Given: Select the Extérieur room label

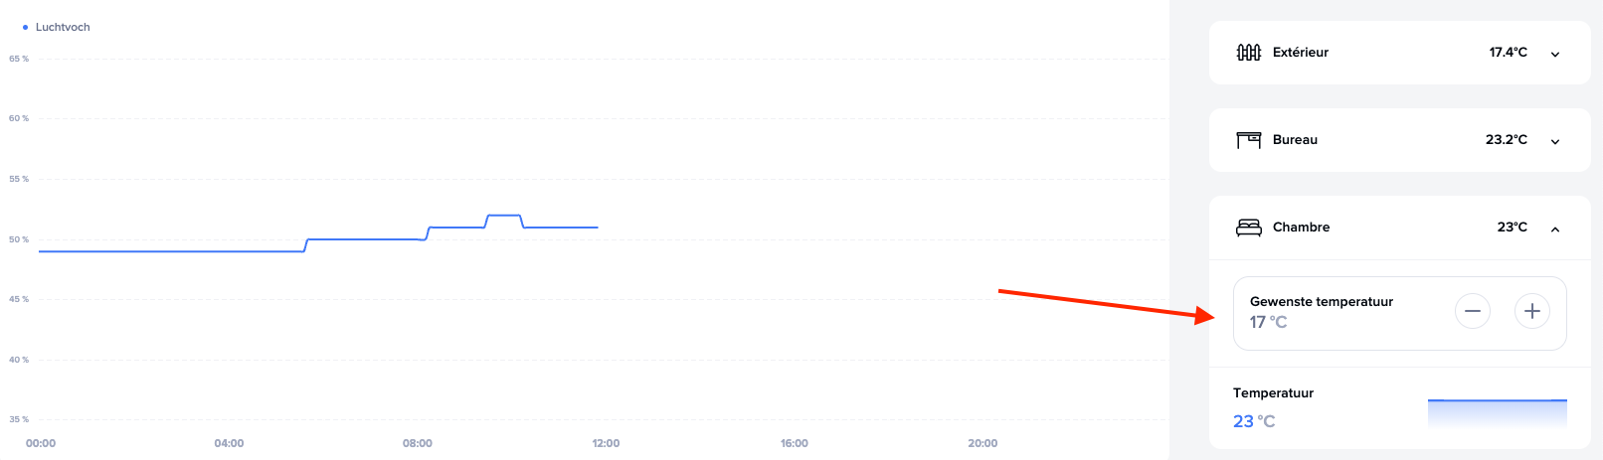Looking at the screenshot, I should pyautogui.click(x=1300, y=53).
